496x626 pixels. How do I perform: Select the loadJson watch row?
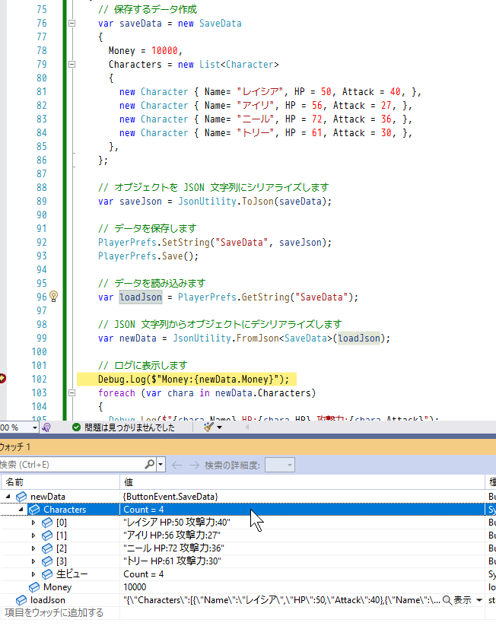(x=248, y=600)
